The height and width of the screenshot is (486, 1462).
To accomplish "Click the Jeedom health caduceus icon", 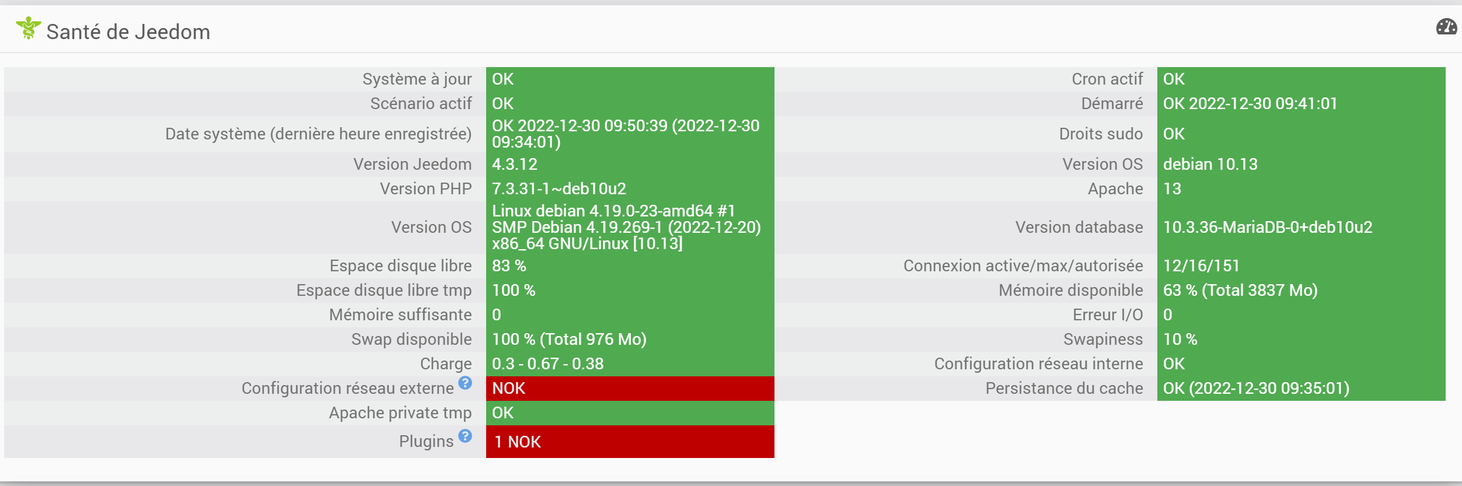I will pos(28,28).
